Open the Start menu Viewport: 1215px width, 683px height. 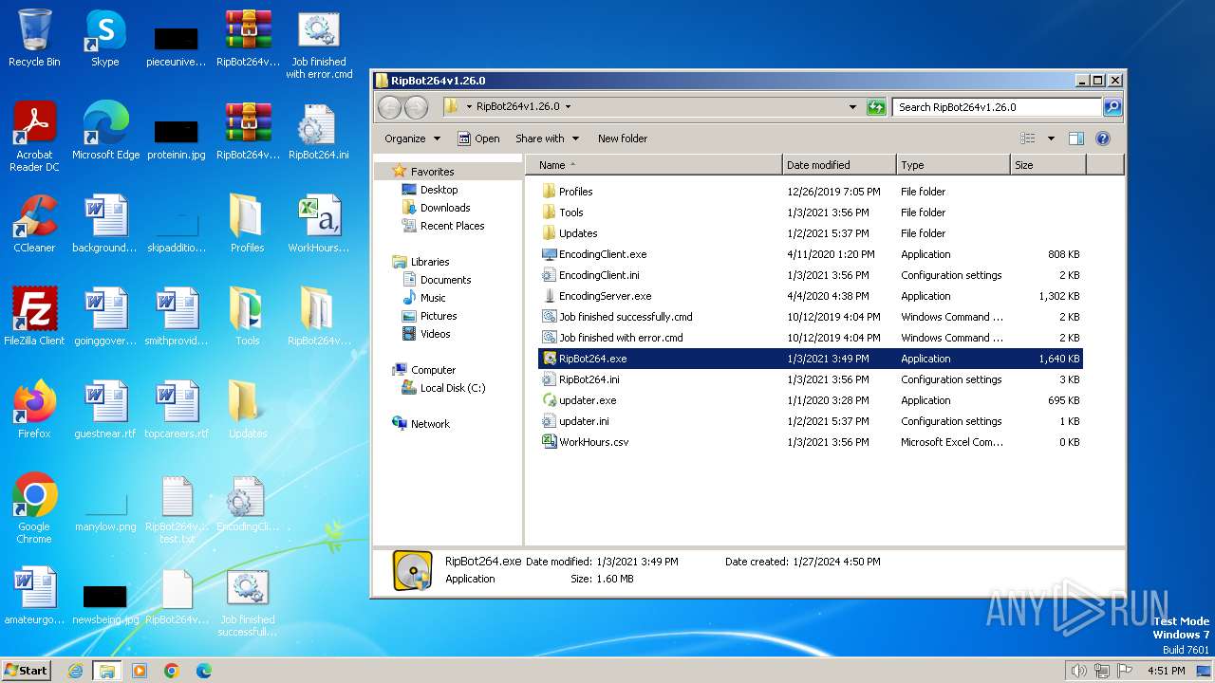pyautogui.click(x=27, y=671)
